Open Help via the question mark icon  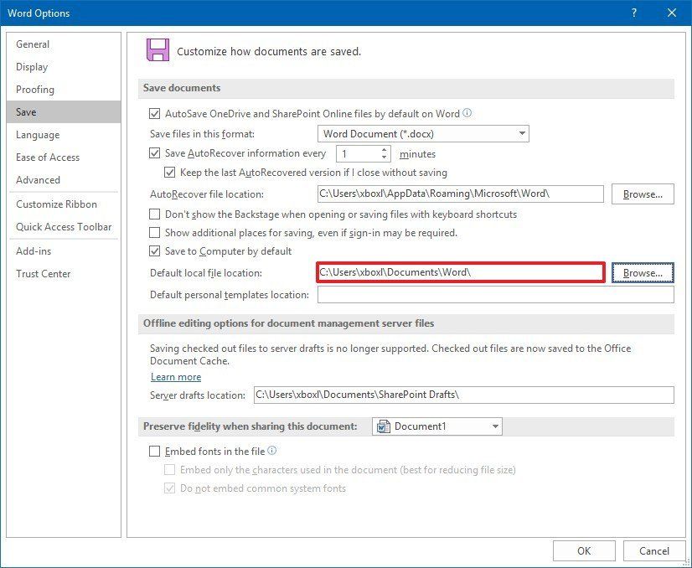click(635, 13)
